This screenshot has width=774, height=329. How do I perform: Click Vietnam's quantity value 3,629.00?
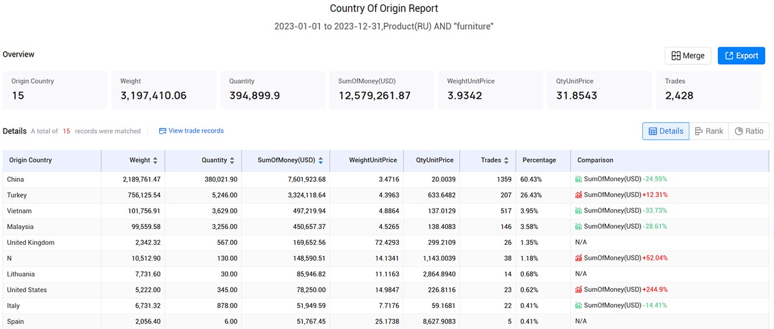click(223, 211)
